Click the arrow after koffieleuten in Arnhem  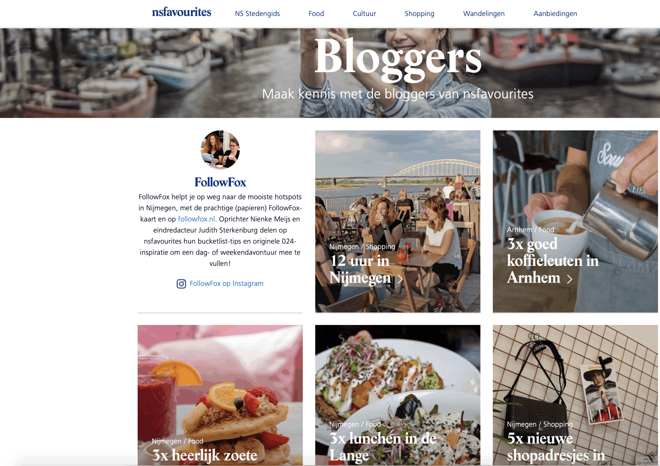tap(569, 279)
